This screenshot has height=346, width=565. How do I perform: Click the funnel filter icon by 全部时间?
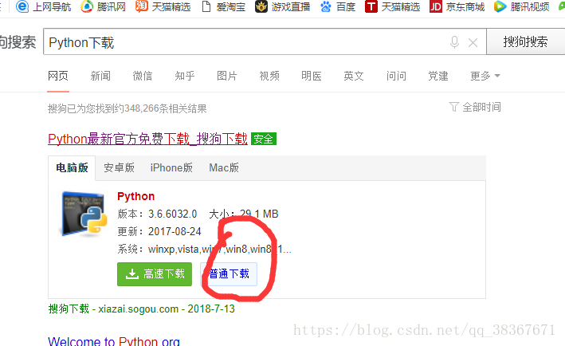(x=453, y=107)
